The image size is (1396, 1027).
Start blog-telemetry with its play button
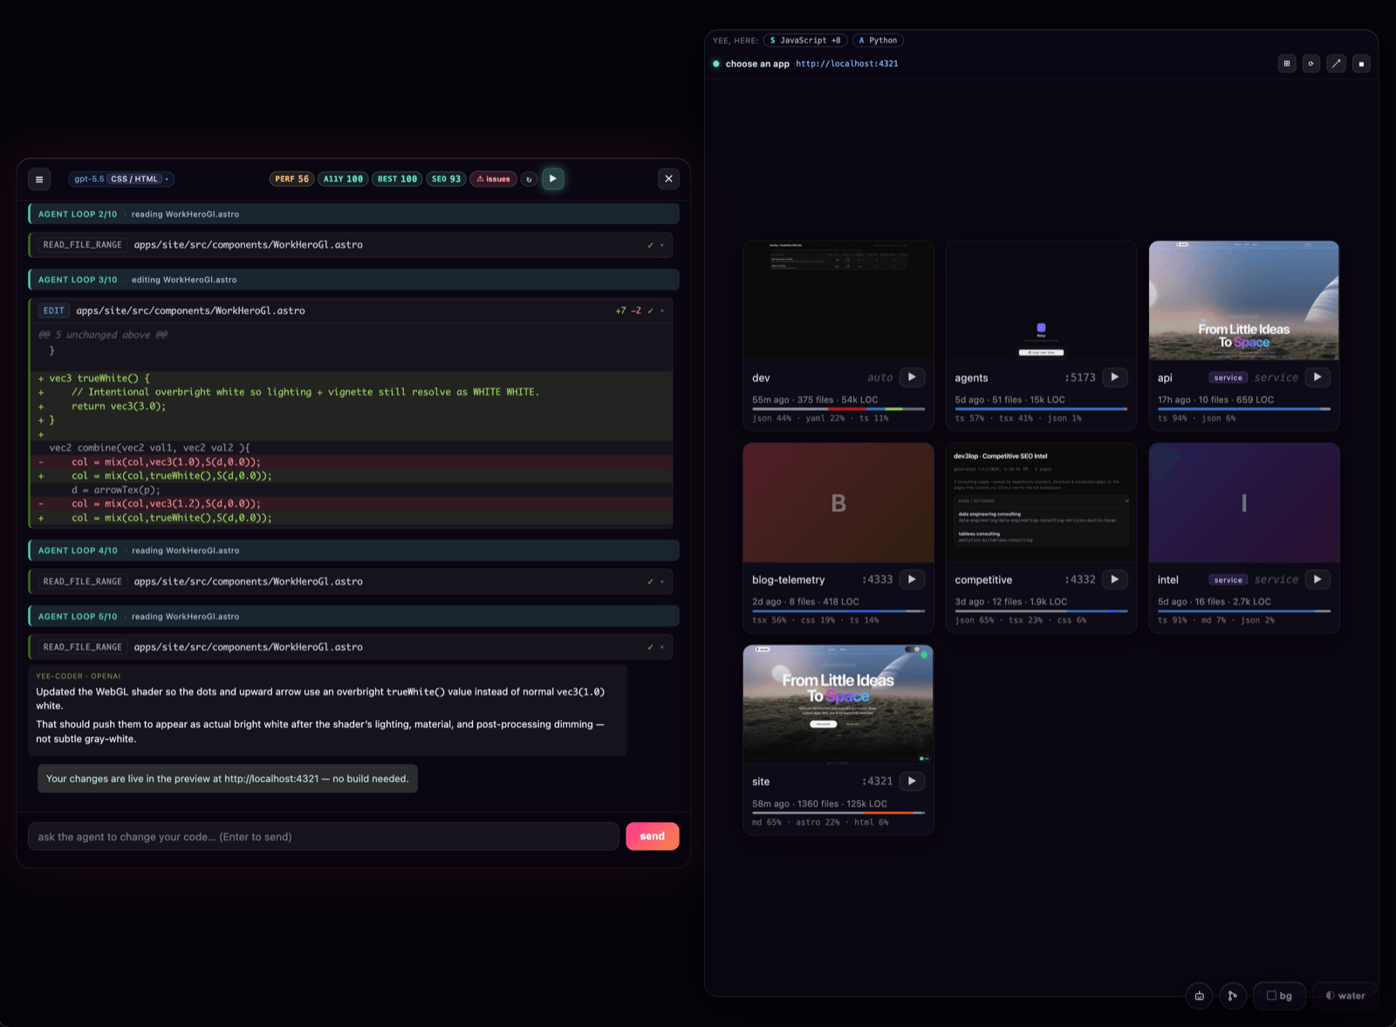(912, 579)
